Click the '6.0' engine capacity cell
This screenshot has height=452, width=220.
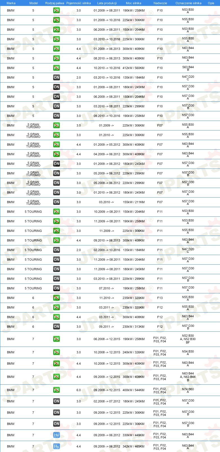click(78, 390)
